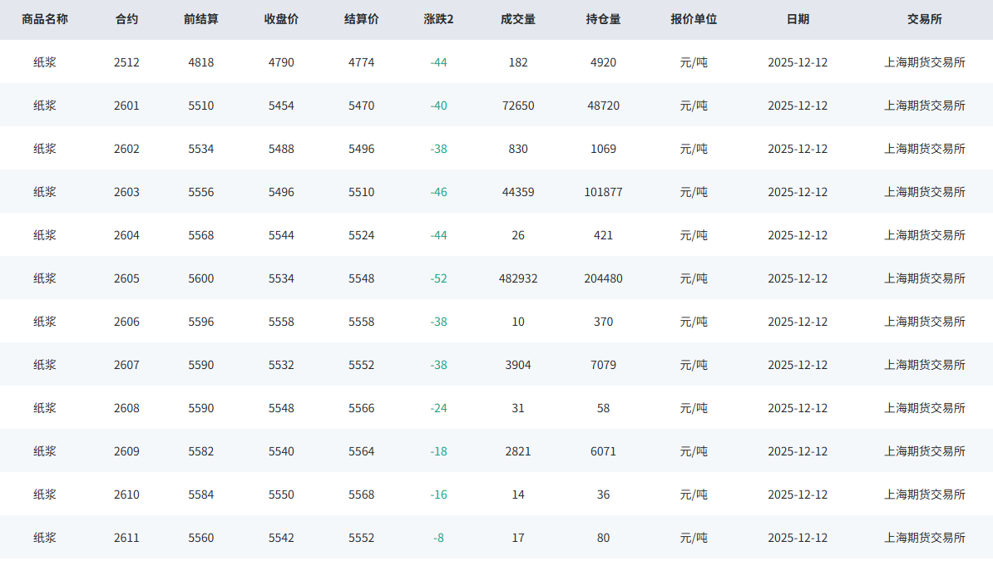Select the 204480 open interest cell
The width and height of the screenshot is (993, 561).
603,278
